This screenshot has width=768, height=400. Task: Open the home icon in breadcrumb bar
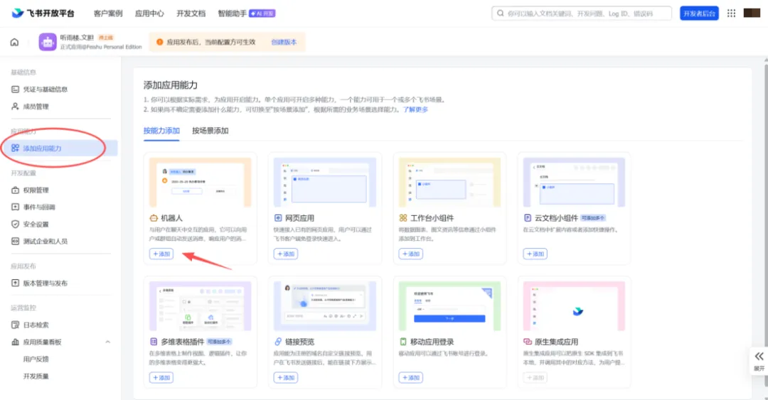pyautogui.click(x=15, y=42)
